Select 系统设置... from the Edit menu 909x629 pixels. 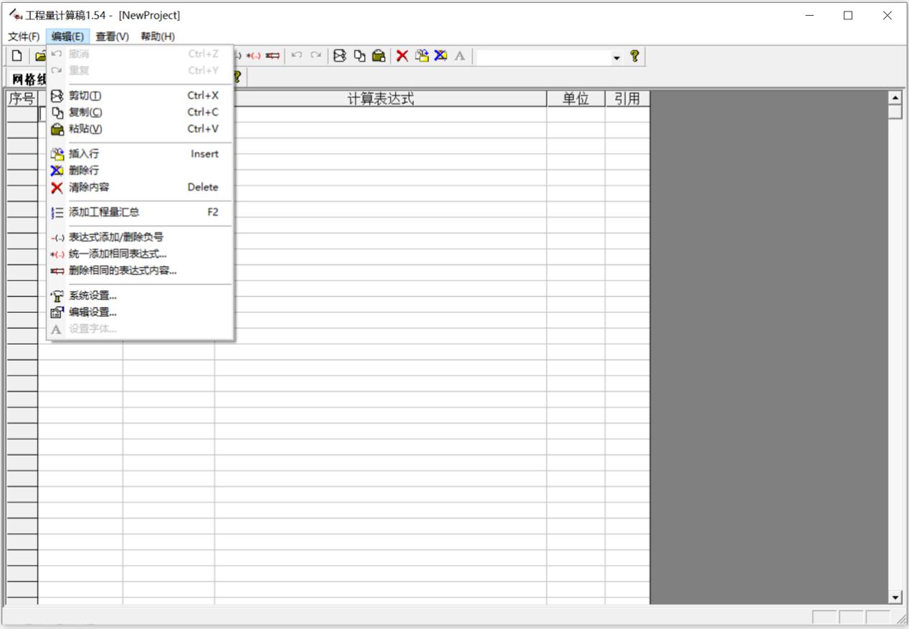(92, 295)
